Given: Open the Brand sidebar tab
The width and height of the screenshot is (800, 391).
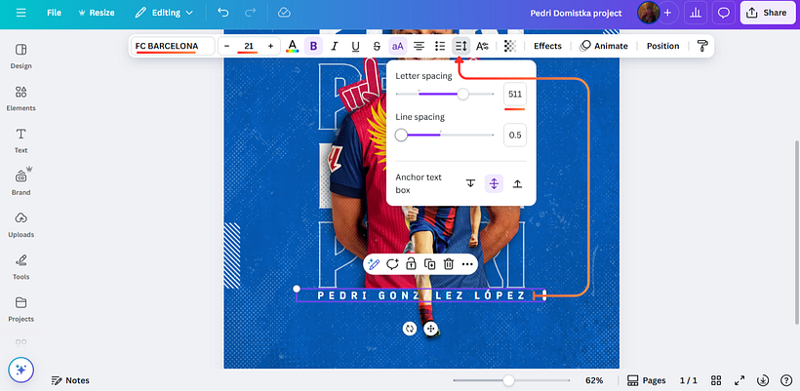Looking at the screenshot, I should tap(20, 183).
